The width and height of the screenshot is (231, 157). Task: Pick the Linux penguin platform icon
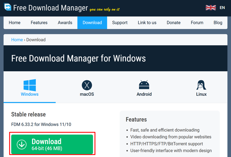click(x=201, y=85)
